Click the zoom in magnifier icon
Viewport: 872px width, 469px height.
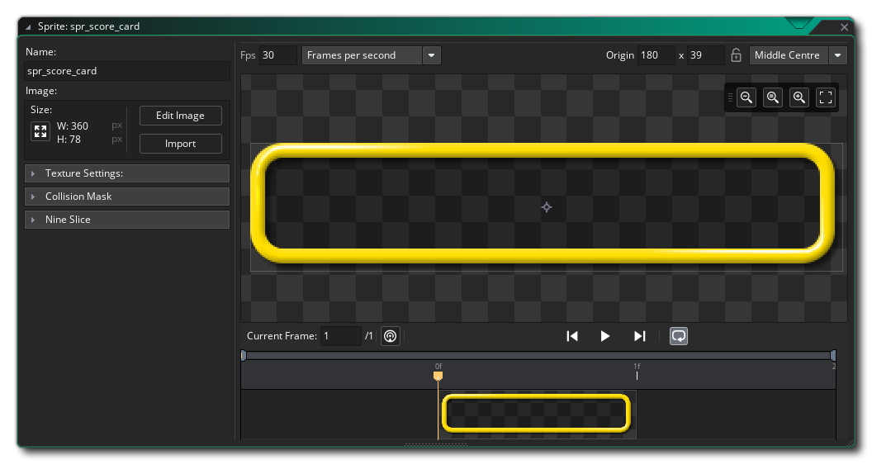point(799,97)
